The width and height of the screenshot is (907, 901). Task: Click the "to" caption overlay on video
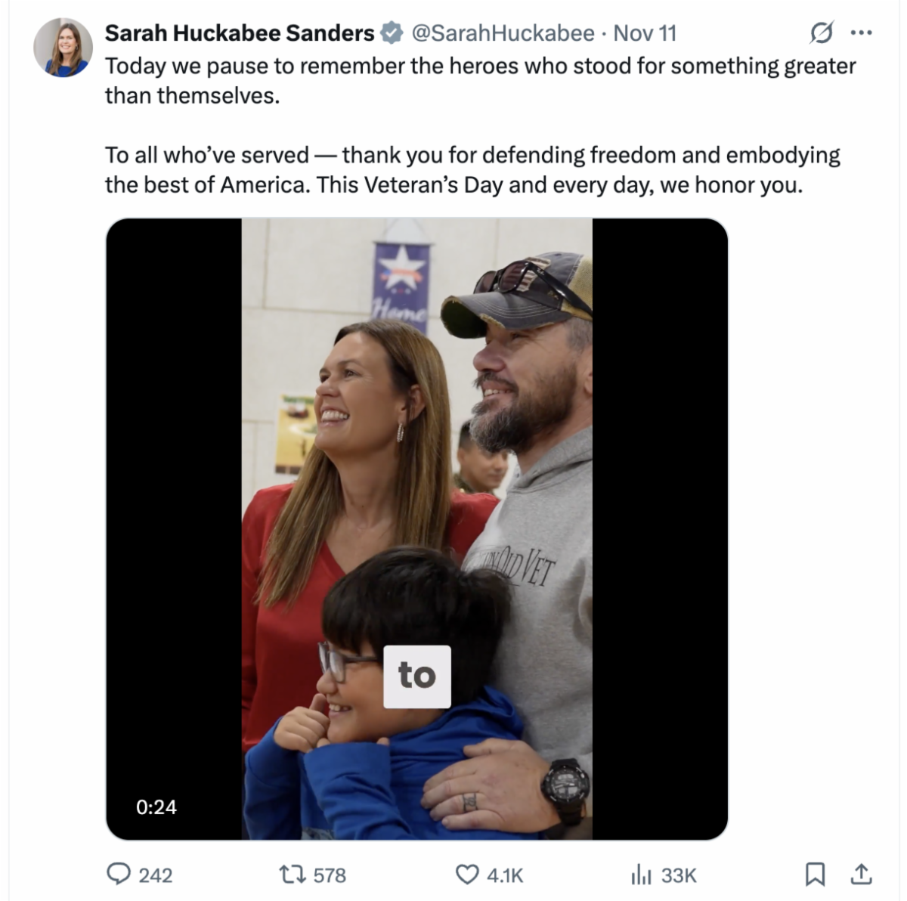click(x=417, y=676)
